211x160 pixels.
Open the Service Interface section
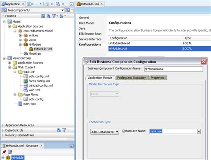(x=90, y=39)
